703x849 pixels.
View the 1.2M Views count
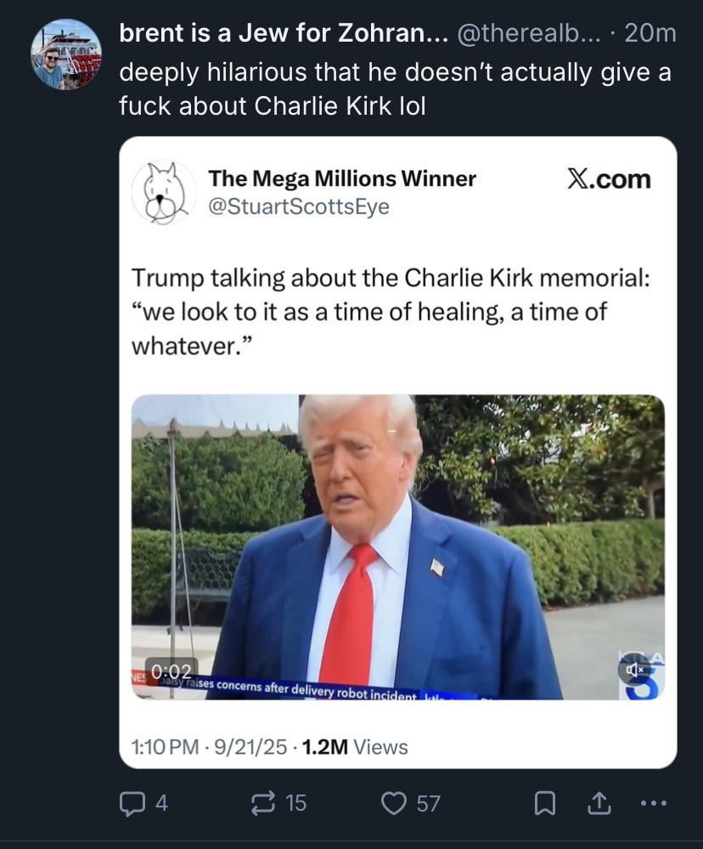point(355,747)
